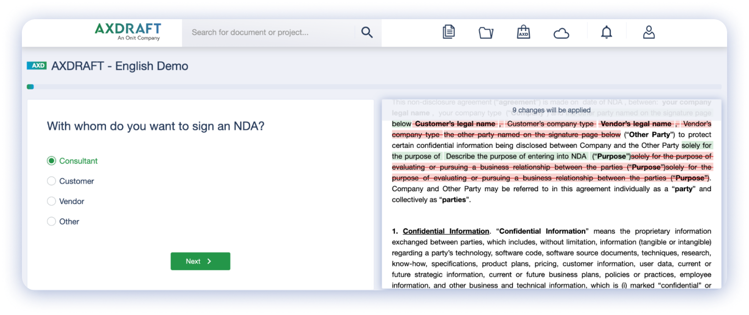The height and width of the screenshot is (315, 749).
Task: Pick the Vendor radio option
Action: 52,201
